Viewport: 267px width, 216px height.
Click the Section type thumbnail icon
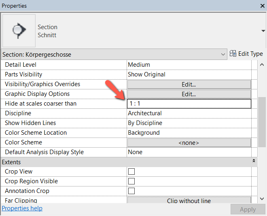[x=19, y=31]
